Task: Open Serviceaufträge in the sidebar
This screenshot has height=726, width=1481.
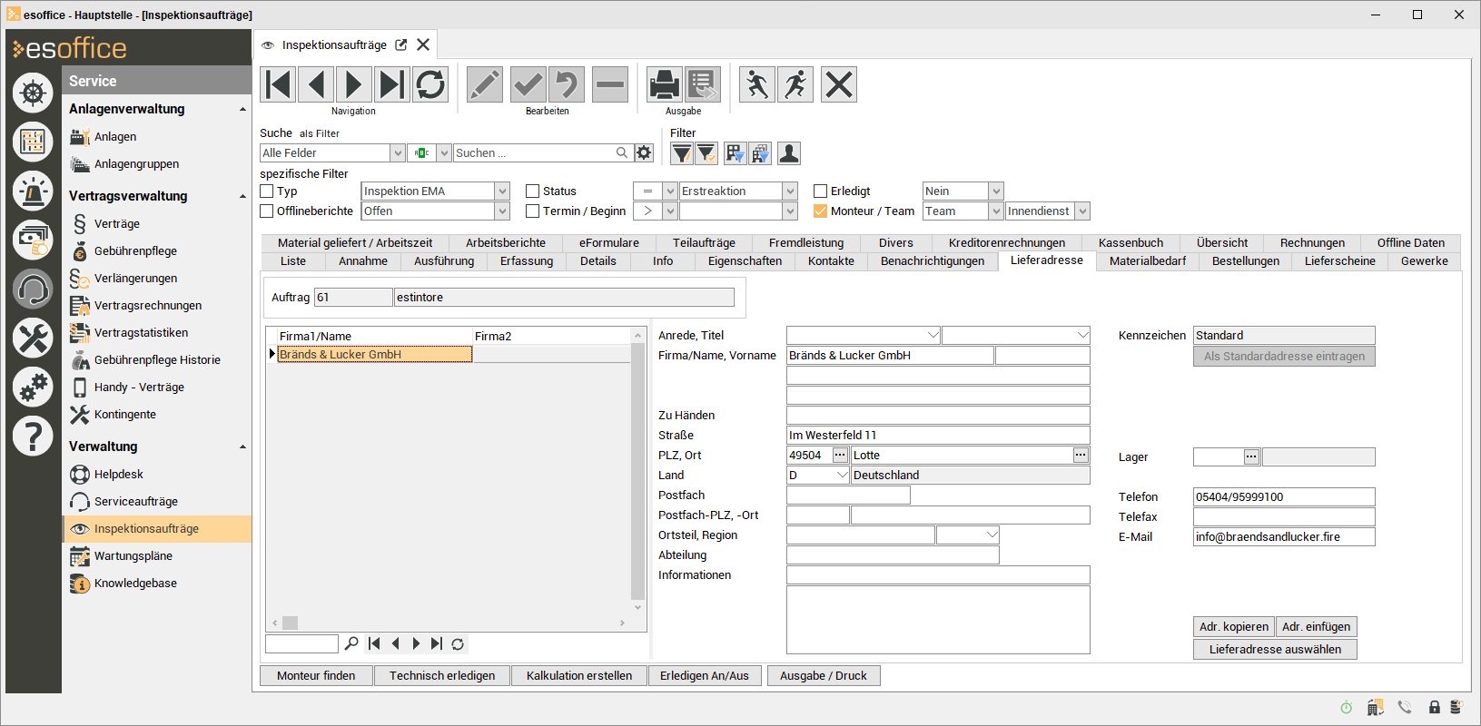Action: tap(136, 501)
